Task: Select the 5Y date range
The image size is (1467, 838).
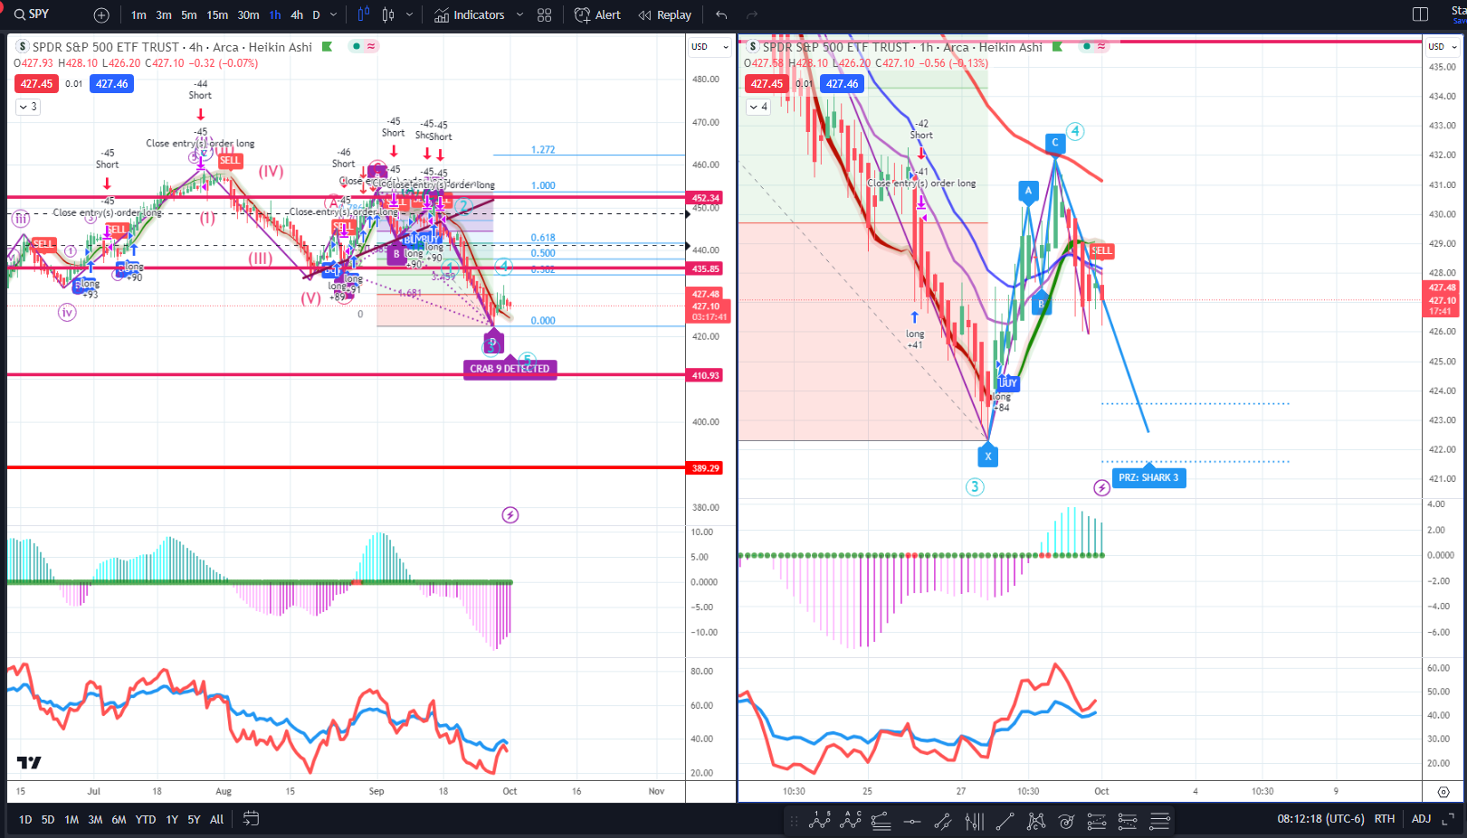Action: pos(194,820)
